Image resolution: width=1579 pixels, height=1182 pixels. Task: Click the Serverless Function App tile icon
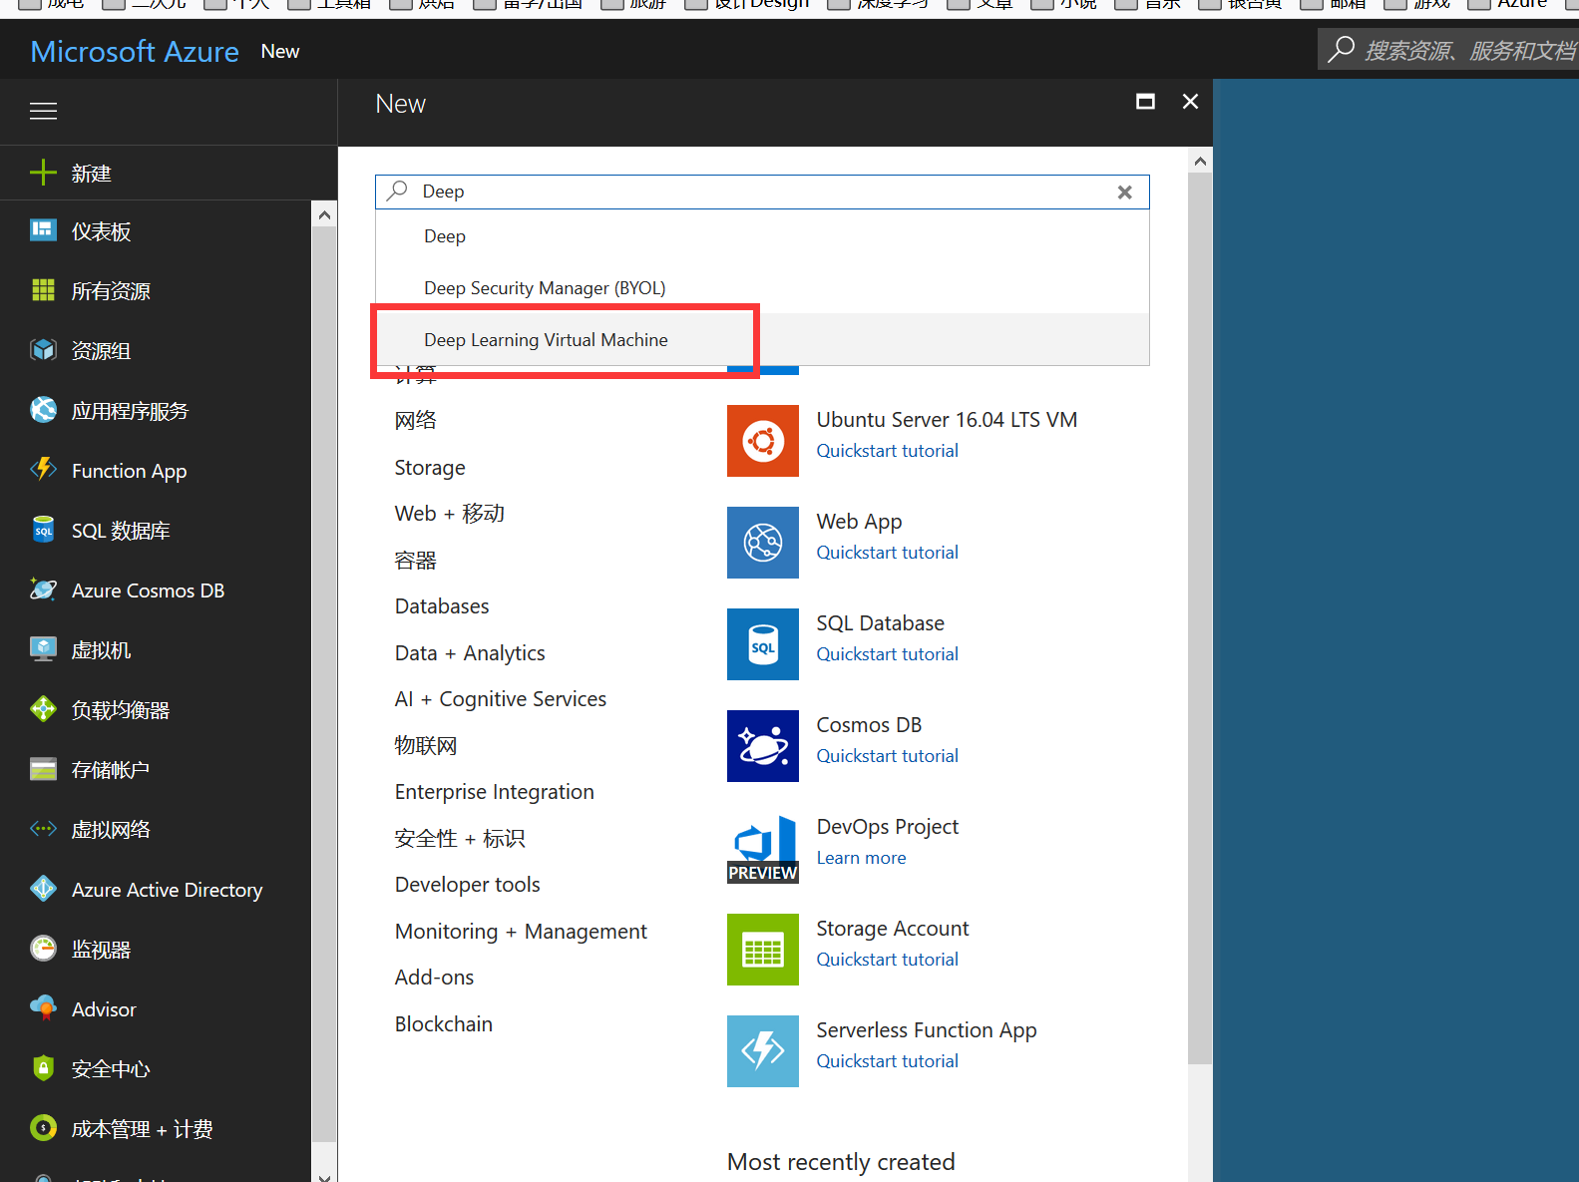[x=763, y=1051]
